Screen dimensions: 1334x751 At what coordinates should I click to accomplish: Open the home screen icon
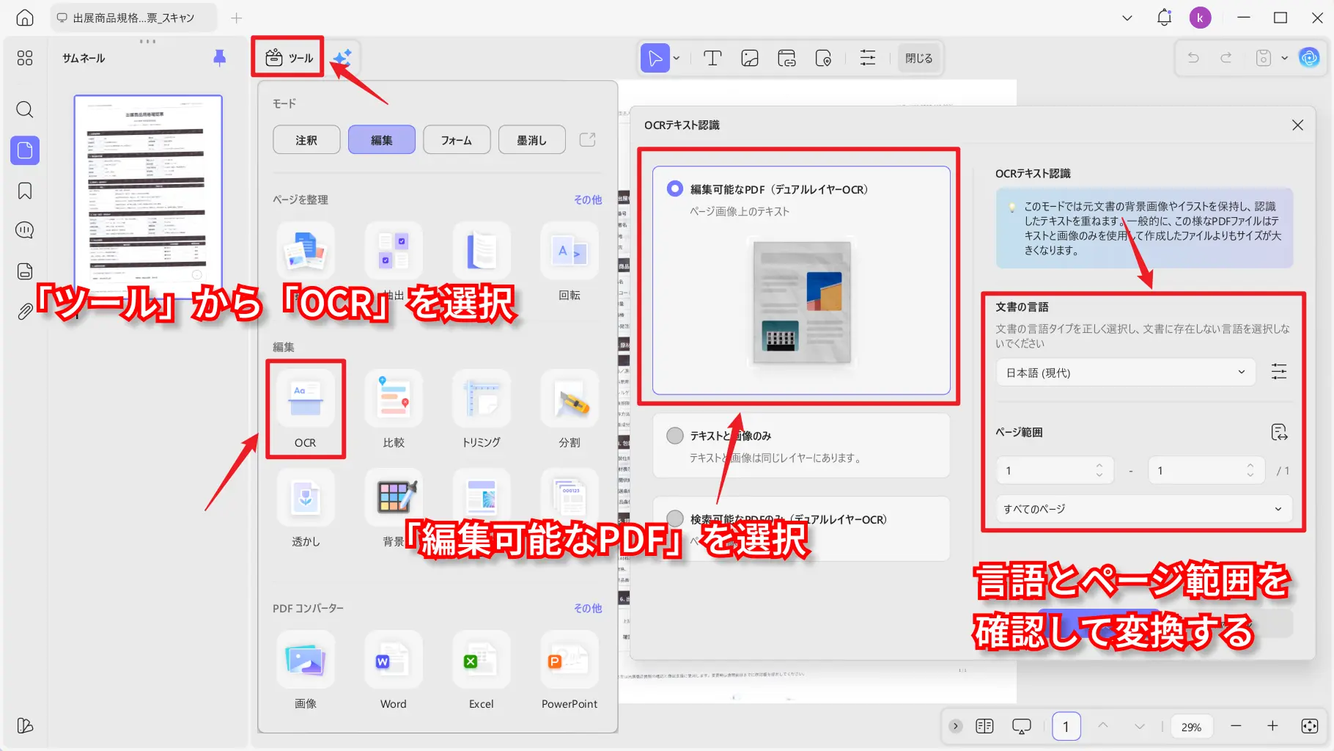tap(25, 18)
